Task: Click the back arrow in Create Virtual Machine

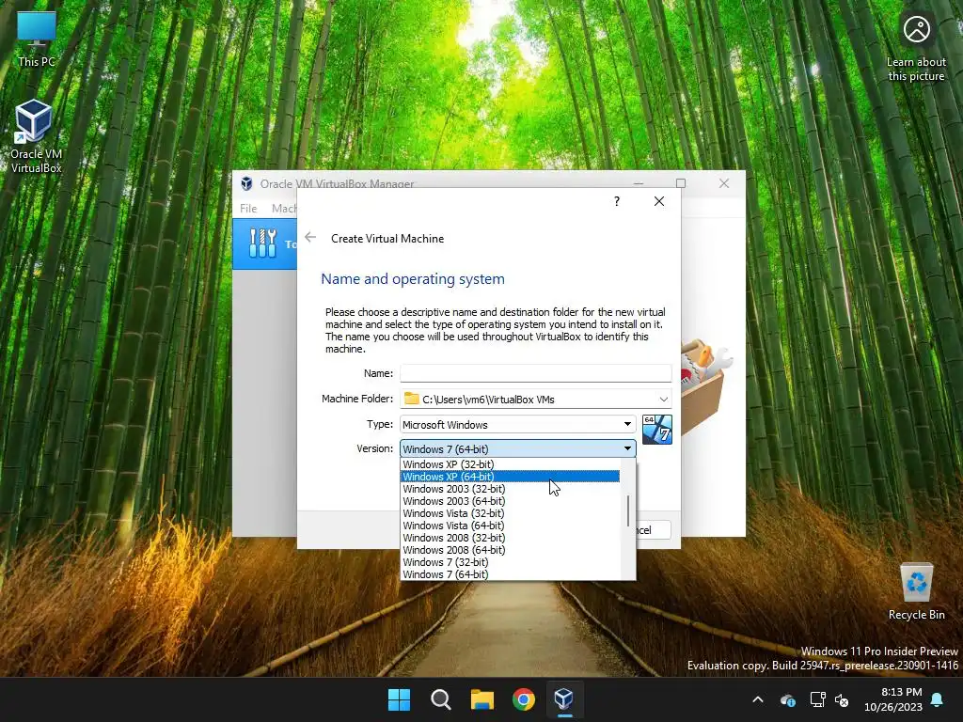Action: pos(310,238)
